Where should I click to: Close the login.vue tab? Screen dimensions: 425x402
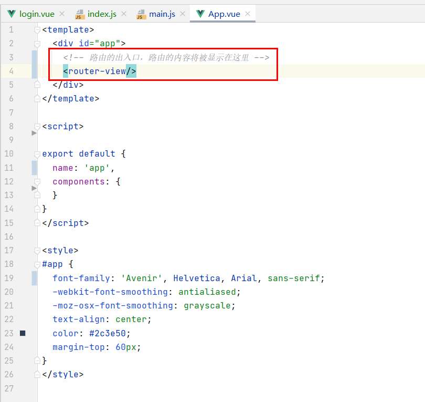point(62,14)
